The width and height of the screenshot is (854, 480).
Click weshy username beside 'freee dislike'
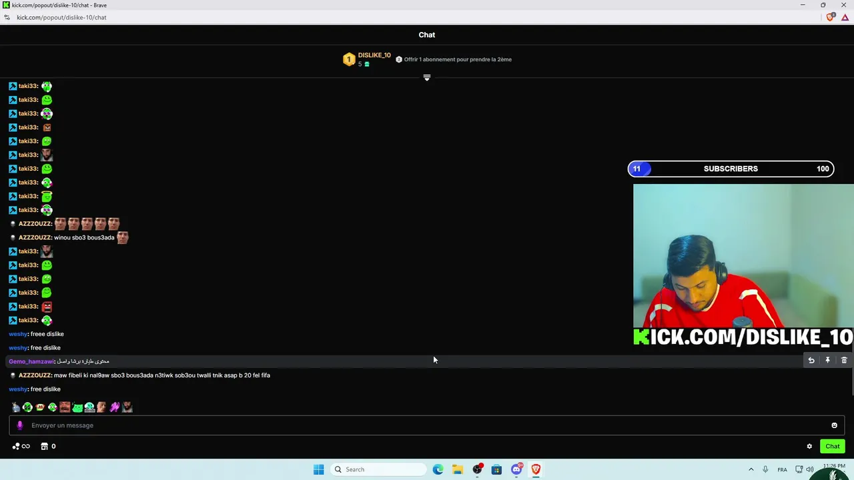coord(18,334)
